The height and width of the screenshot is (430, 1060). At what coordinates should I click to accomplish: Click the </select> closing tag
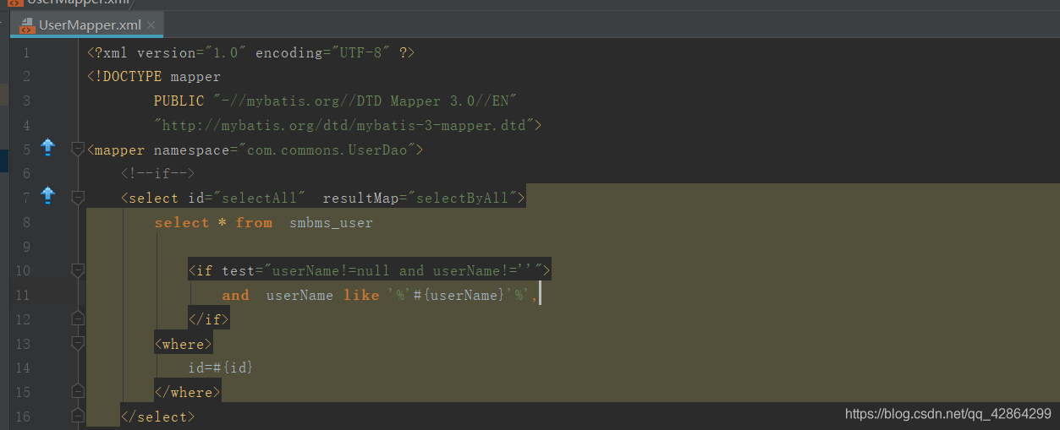pyautogui.click(x=158, y=416)
